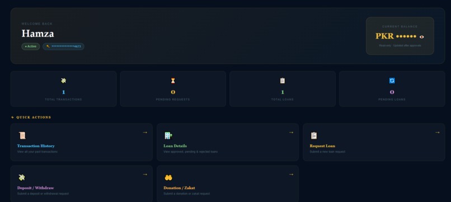Click the money icon above Total Transactions
Viewport: 451px width, 202px height.
point(64,81)
